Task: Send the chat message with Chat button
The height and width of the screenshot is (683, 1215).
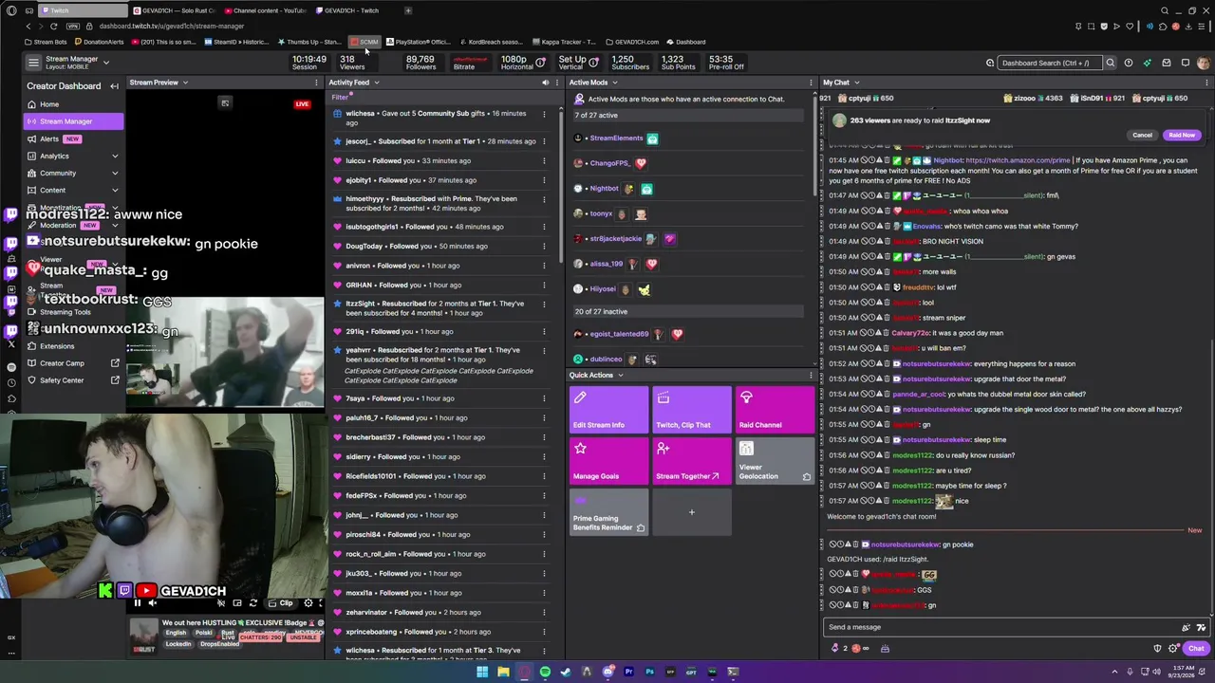Action: (1195, 649)
